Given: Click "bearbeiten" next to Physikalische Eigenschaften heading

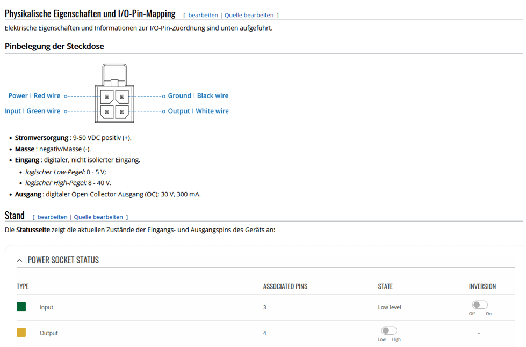Looking at the screenshot, I should (x=203, y=15).
